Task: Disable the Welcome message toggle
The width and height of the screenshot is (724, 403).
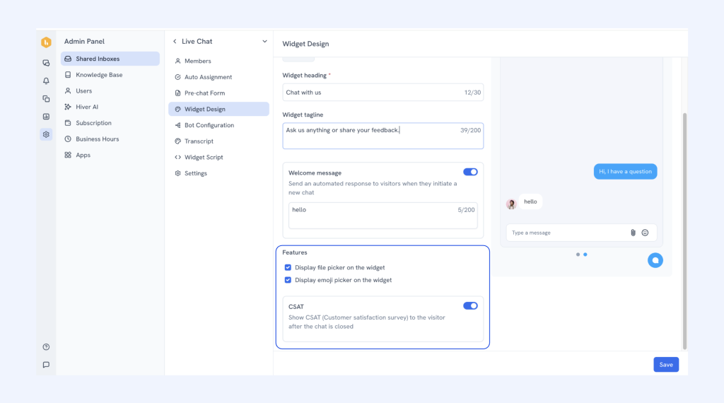Action: pos(470,172)
